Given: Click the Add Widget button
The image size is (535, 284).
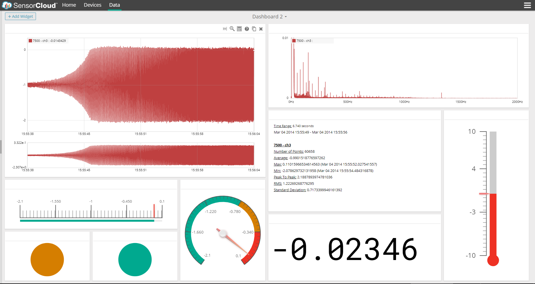Looking at the screenshot, I should [x=20, y=16].
